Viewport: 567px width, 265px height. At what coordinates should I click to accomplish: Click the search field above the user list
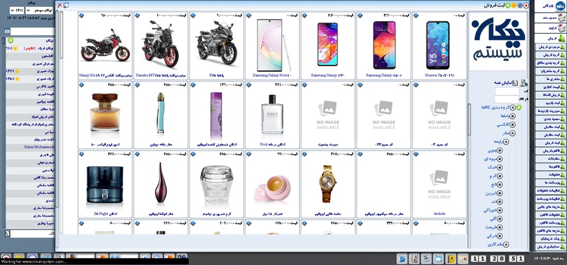click(x=32, y=31)
